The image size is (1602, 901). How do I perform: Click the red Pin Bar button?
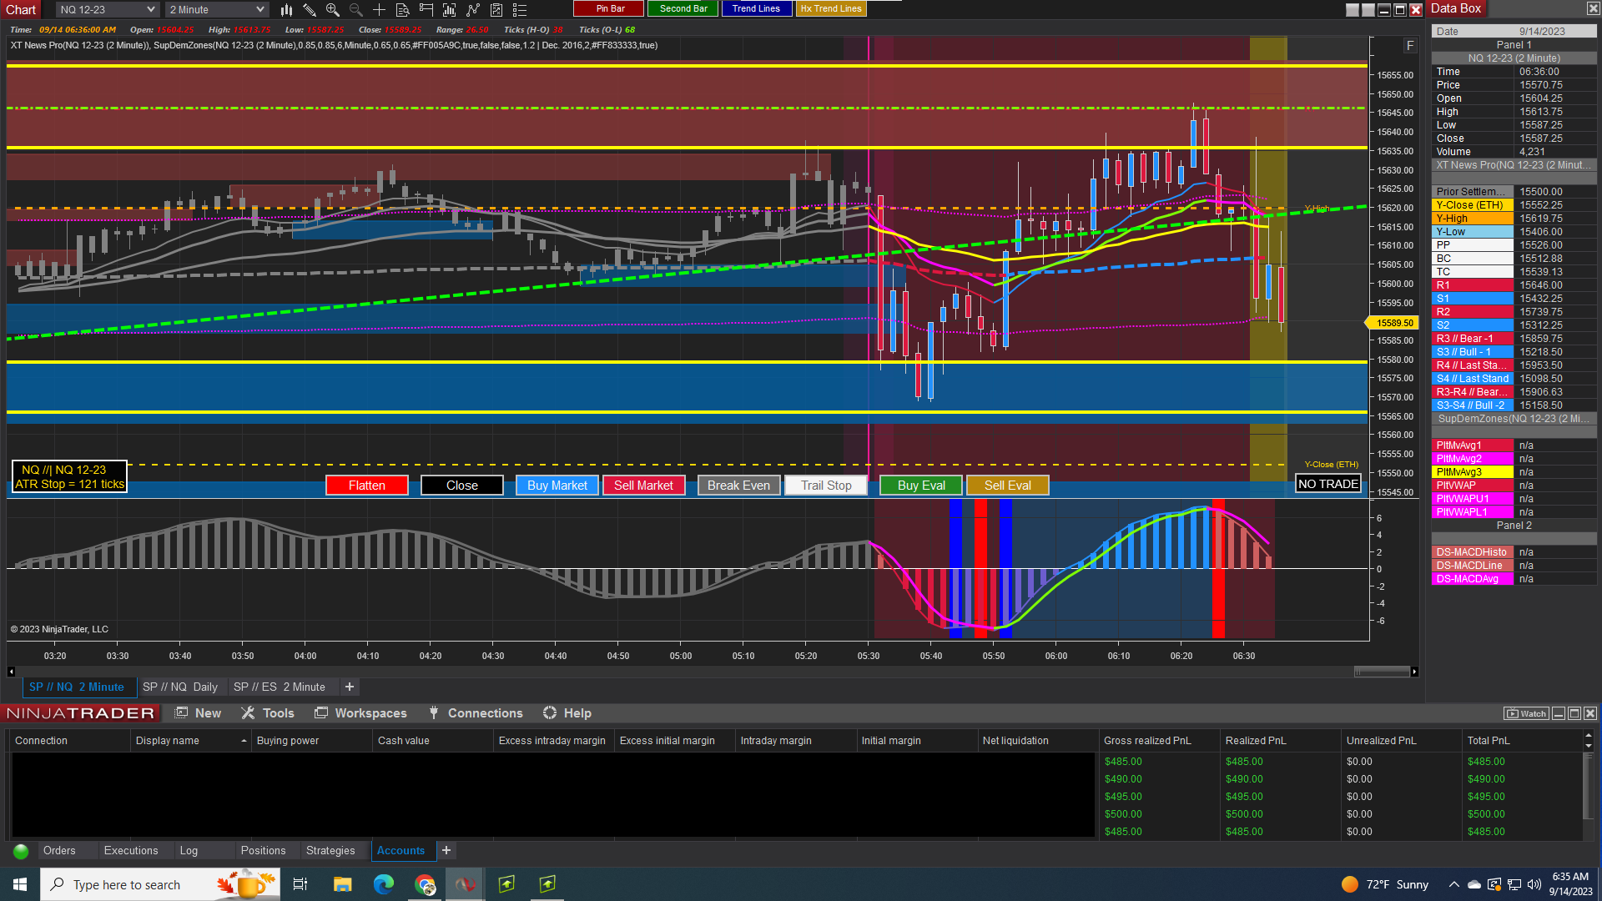pos(609,9)
